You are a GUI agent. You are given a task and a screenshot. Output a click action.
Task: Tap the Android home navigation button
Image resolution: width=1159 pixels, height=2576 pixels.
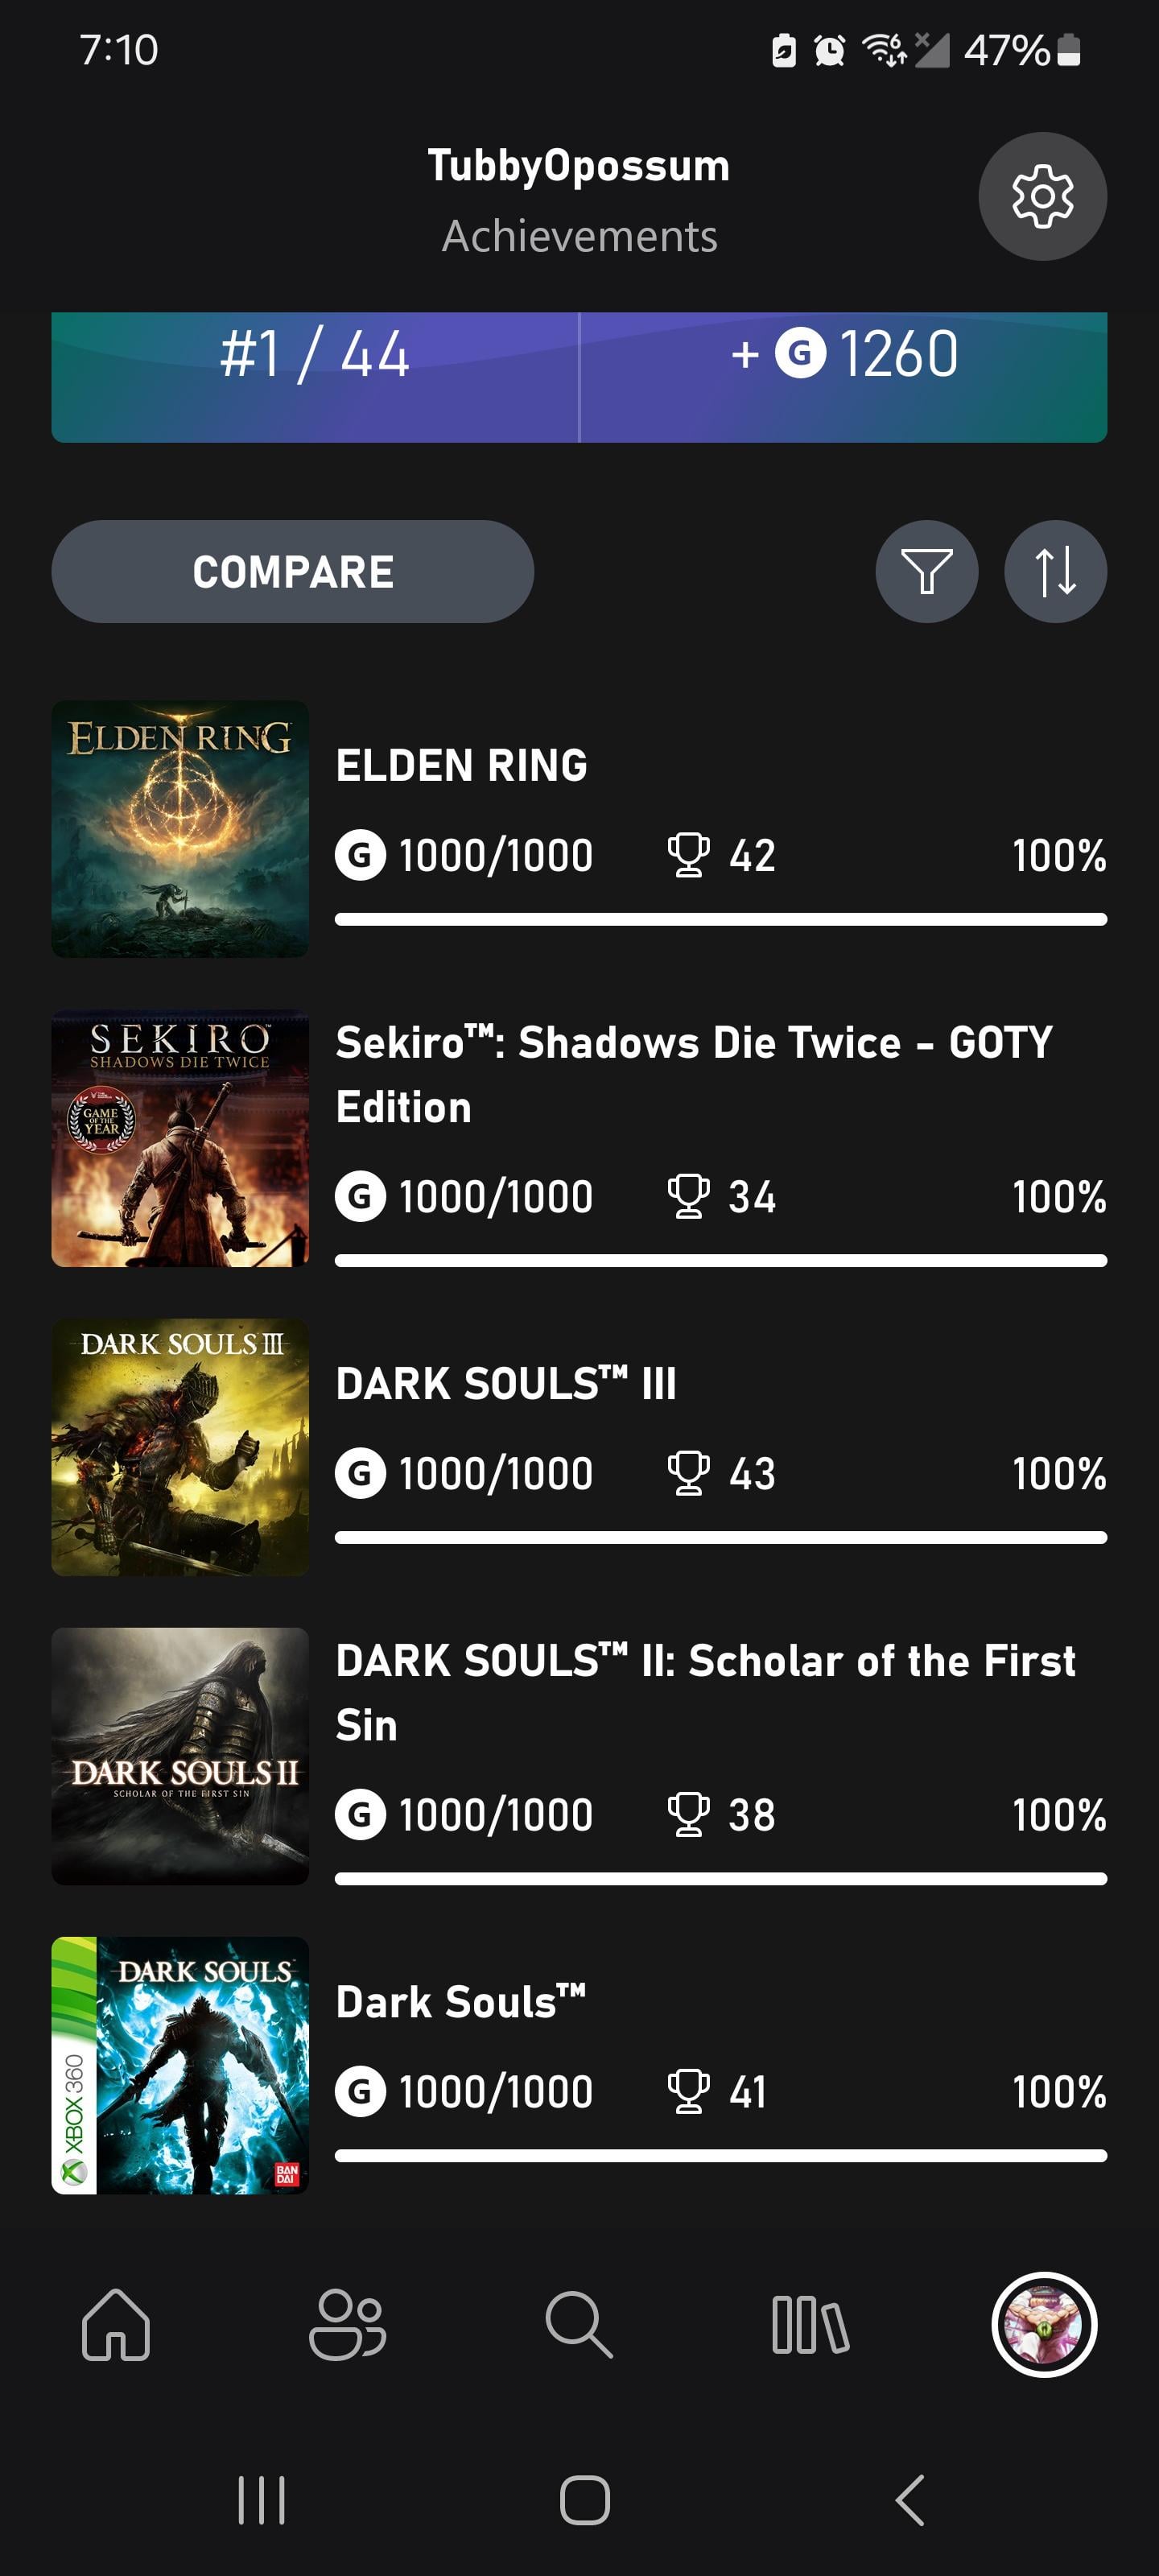click(585, 2500)
